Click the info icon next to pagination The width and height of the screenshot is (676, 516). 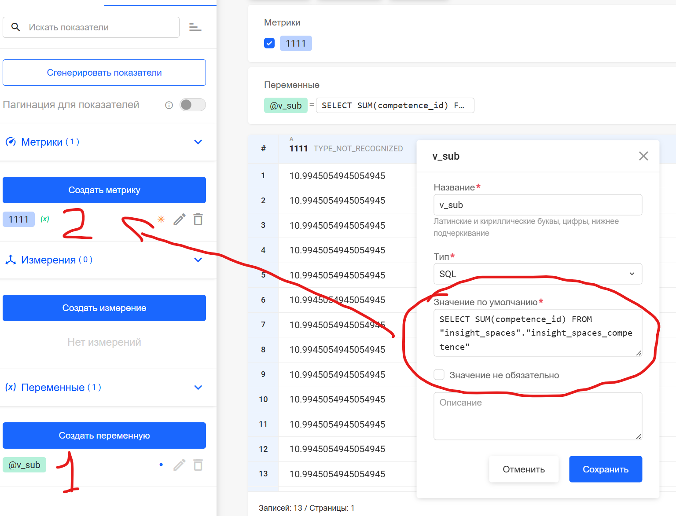click(169, 105)
